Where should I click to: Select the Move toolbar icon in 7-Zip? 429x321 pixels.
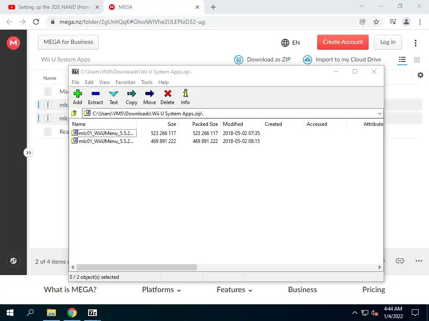pos(150,97)
